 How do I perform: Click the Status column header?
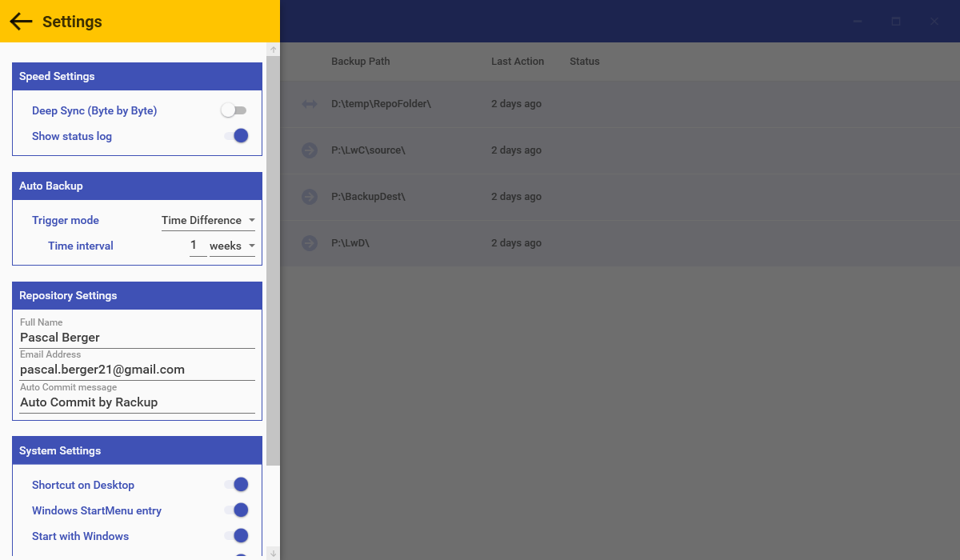point(585,62)
